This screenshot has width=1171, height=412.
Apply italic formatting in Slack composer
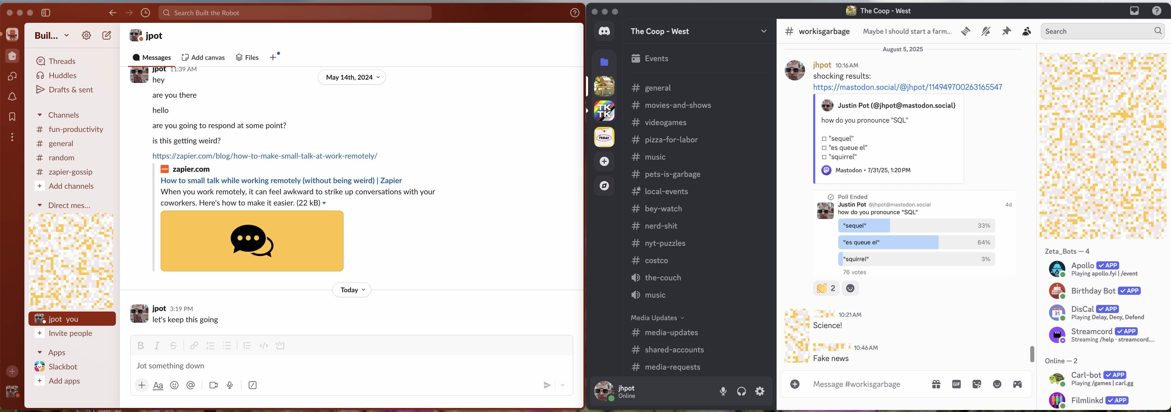point(157,346)
